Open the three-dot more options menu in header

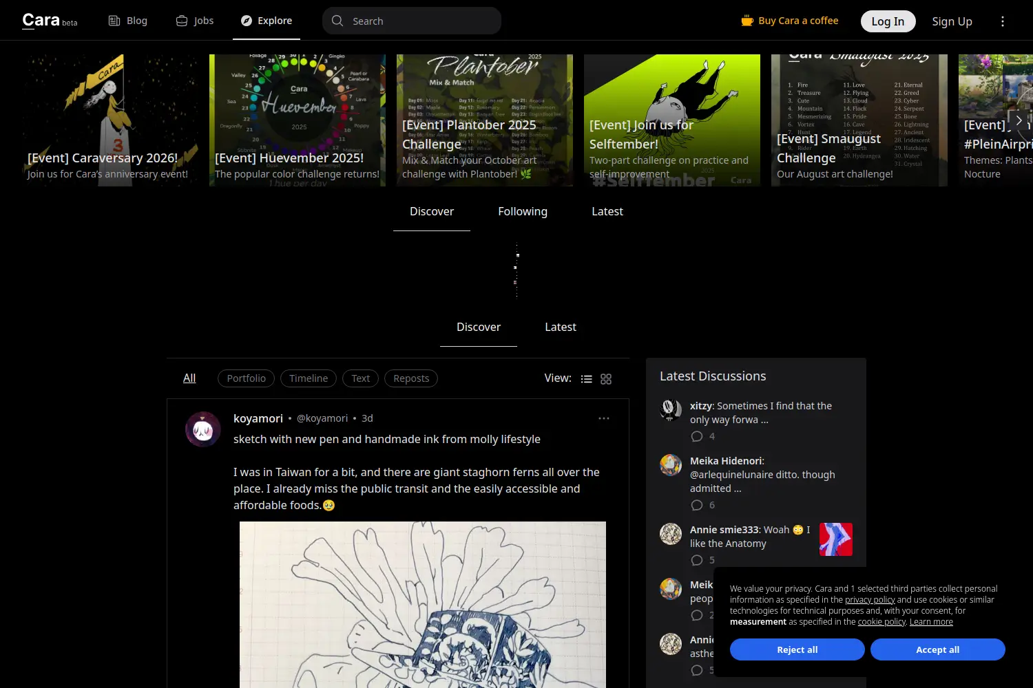1003,21
